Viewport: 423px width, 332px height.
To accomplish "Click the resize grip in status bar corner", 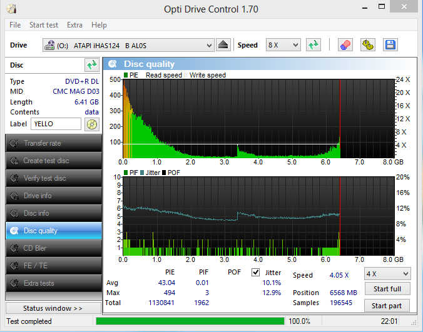I will click(x=414, y=323).
